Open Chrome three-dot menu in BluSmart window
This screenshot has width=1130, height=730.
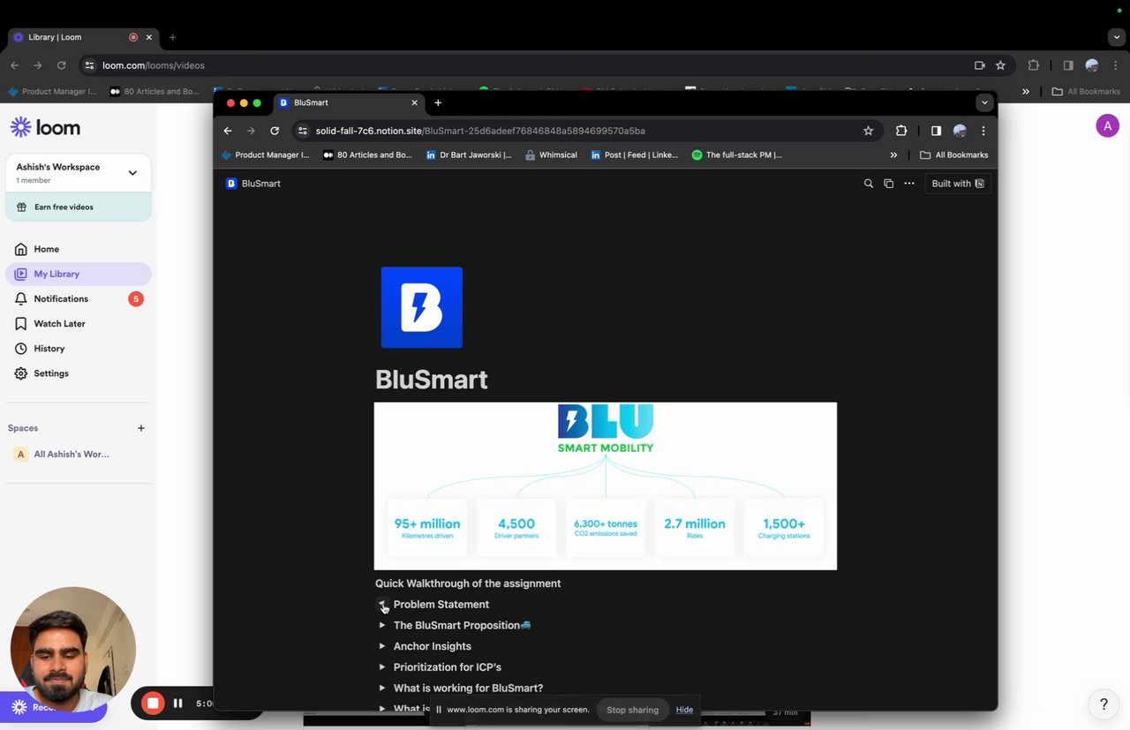pos(983,131)
